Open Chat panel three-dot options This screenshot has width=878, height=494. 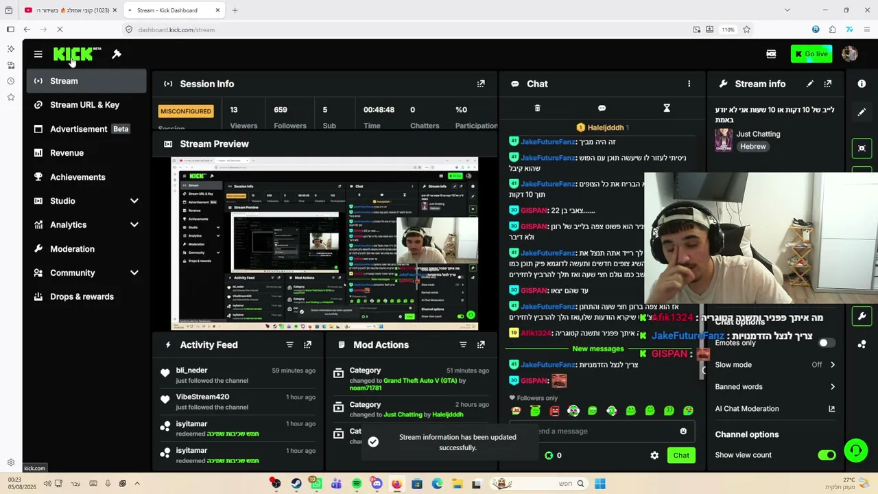(x=689, y=84)
